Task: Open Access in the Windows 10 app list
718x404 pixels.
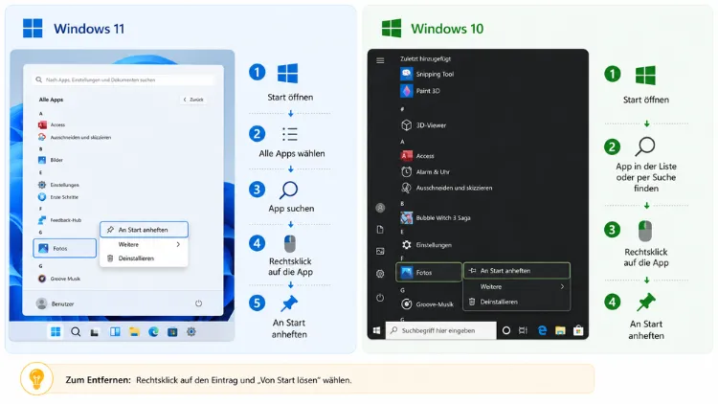Action: [x=417, y=156]
